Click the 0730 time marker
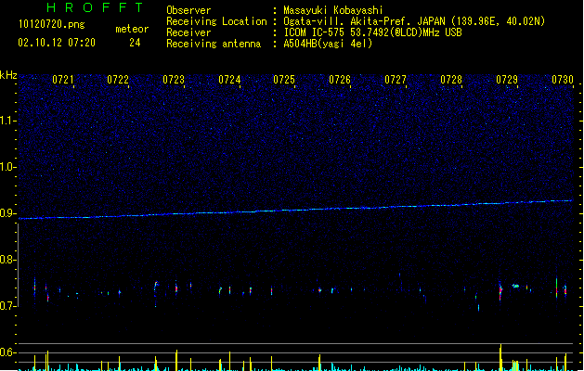 coord(563,80)
